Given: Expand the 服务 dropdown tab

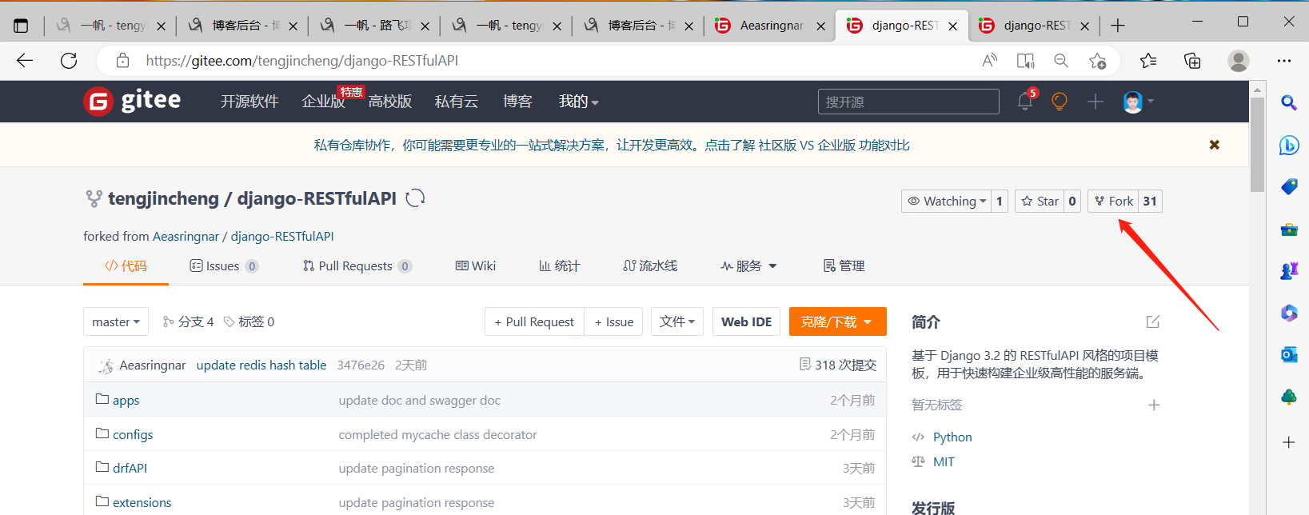Looking at the screenshot, I should point(748,265).
